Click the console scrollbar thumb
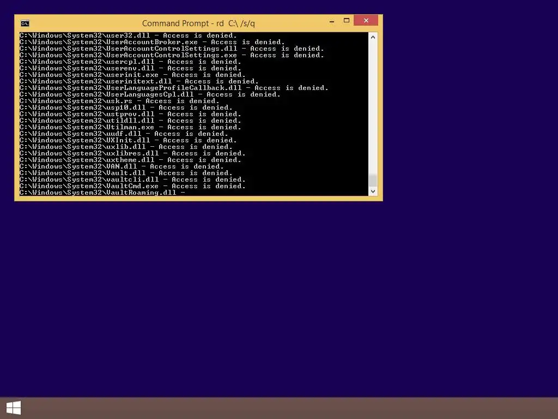This screenshot has height=419, width=558. click(373, 180)
